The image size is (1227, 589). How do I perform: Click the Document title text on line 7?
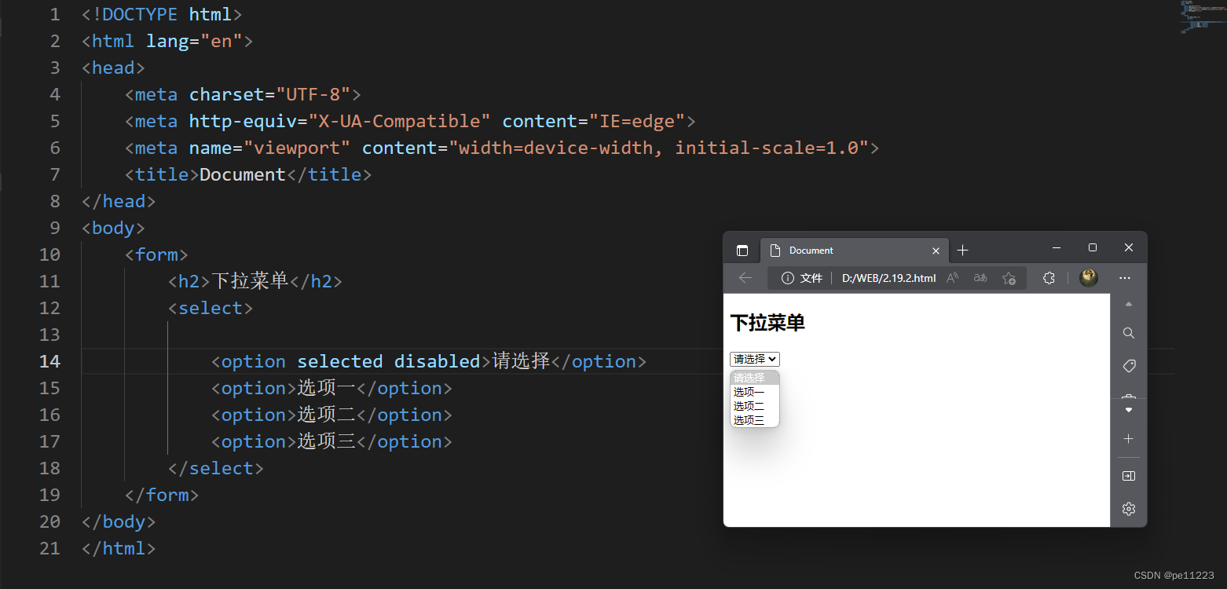(243, 174)
